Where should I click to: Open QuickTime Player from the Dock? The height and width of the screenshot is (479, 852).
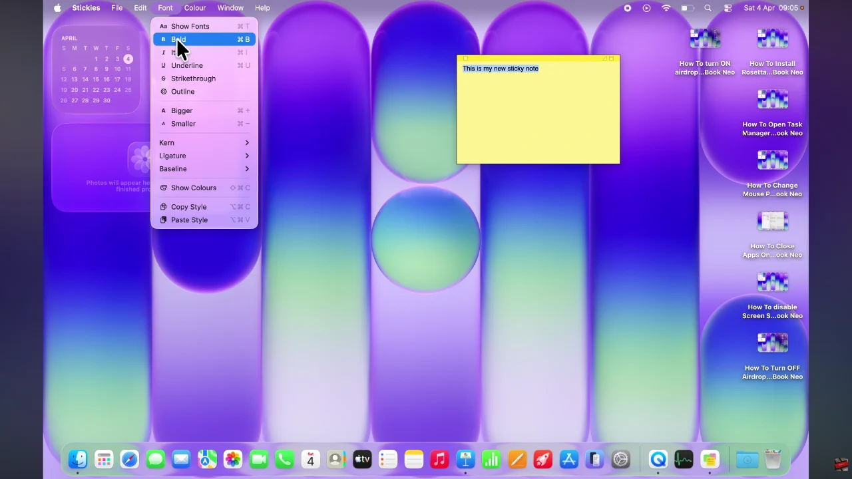click(658, 459)
